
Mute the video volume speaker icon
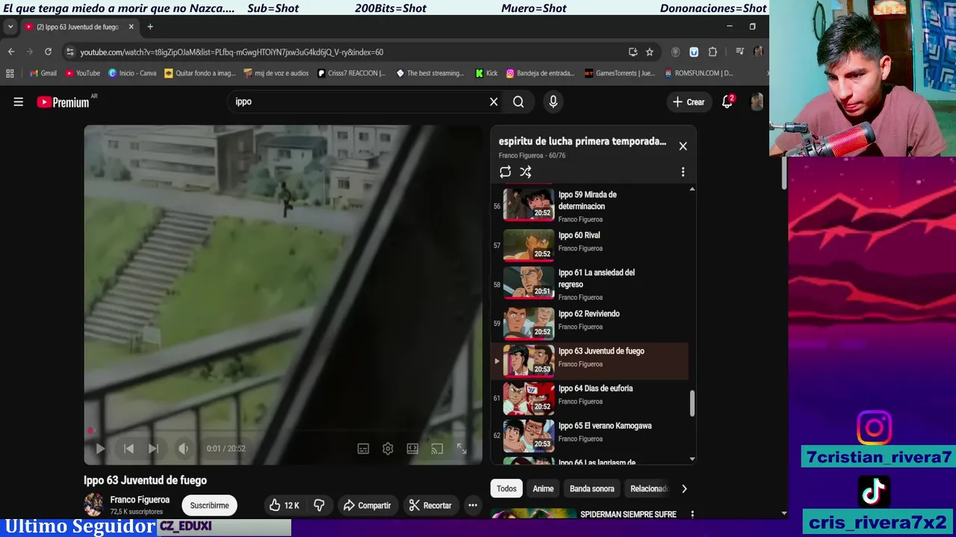pyautogui.click(x=183, y=448)
